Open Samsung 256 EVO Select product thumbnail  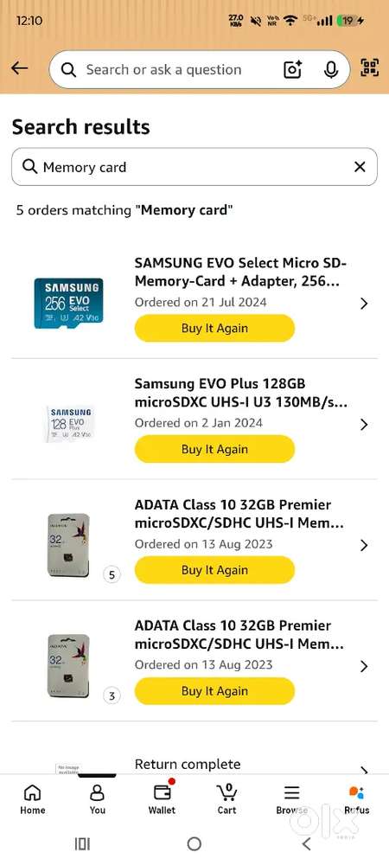coord(68,303)
